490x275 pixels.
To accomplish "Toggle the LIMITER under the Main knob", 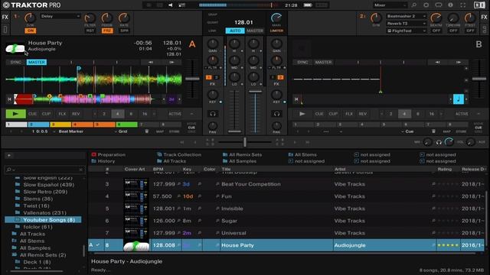I will tap(276, 31).
